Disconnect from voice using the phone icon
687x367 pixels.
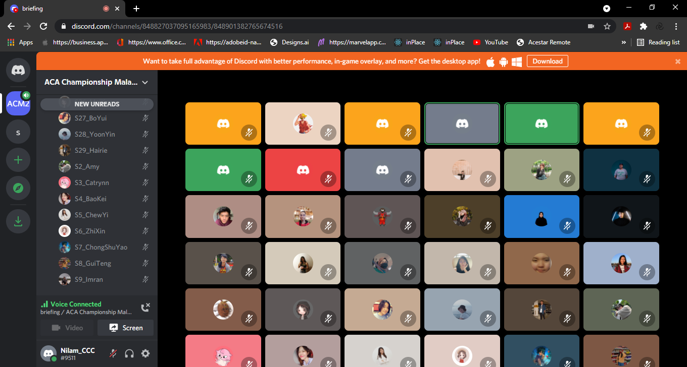(x=145, y=308)
